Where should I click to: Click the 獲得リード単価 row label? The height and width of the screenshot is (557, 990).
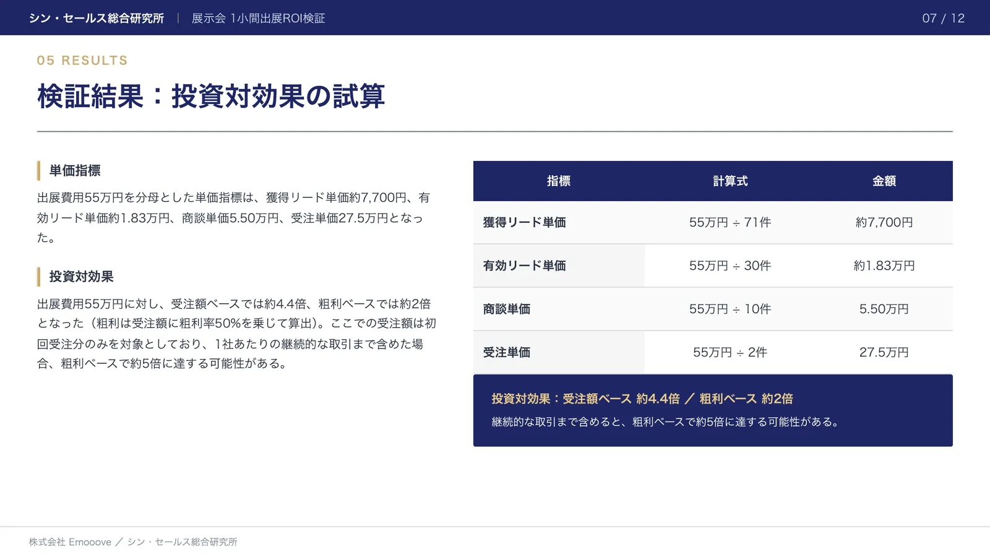[524, 222]
